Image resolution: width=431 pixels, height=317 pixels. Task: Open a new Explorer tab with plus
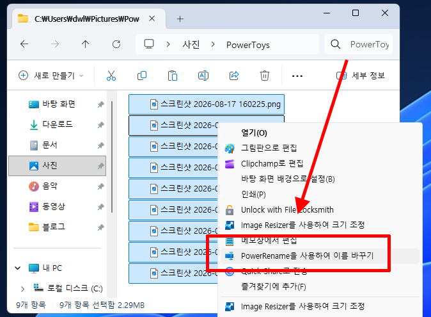tap(180, 19)
